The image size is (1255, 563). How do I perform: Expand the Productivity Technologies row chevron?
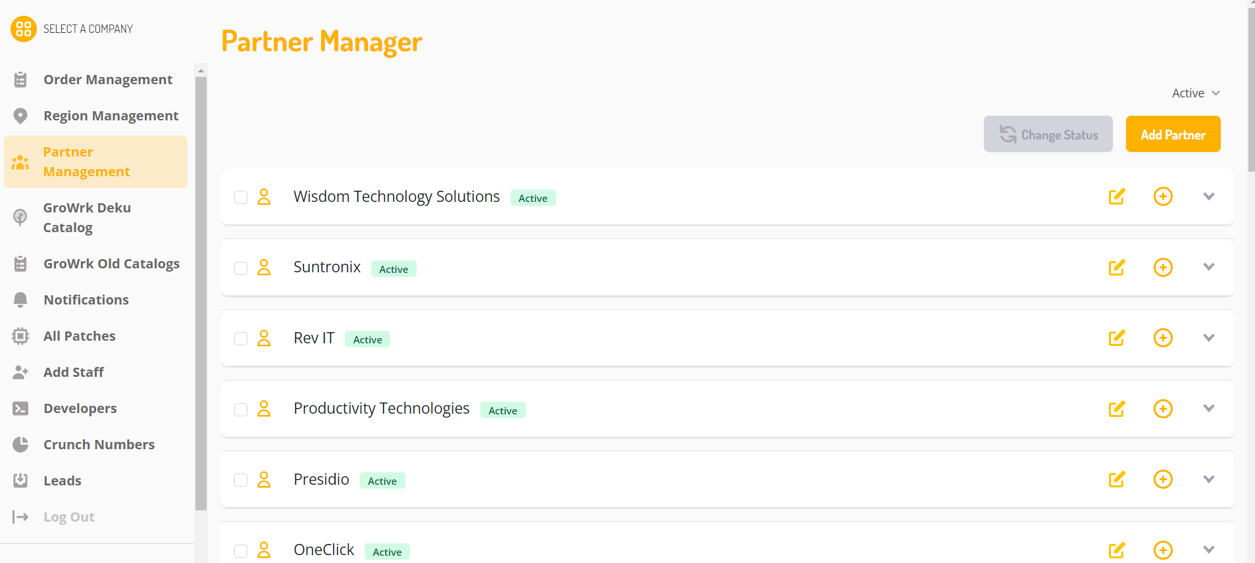(x=1208, y=408)
